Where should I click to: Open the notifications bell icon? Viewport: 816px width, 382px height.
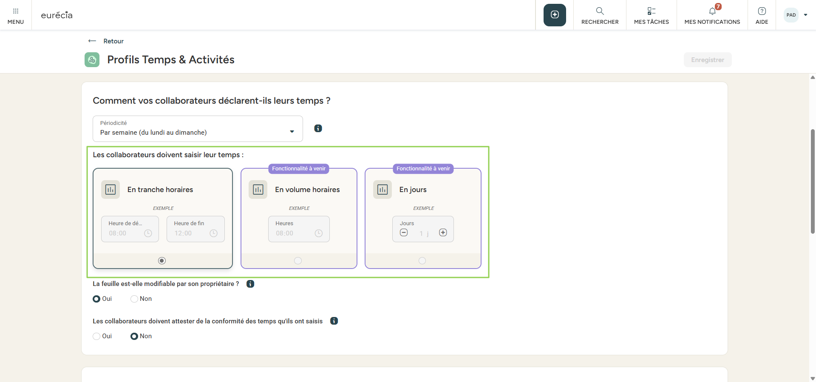coord(712,11)
